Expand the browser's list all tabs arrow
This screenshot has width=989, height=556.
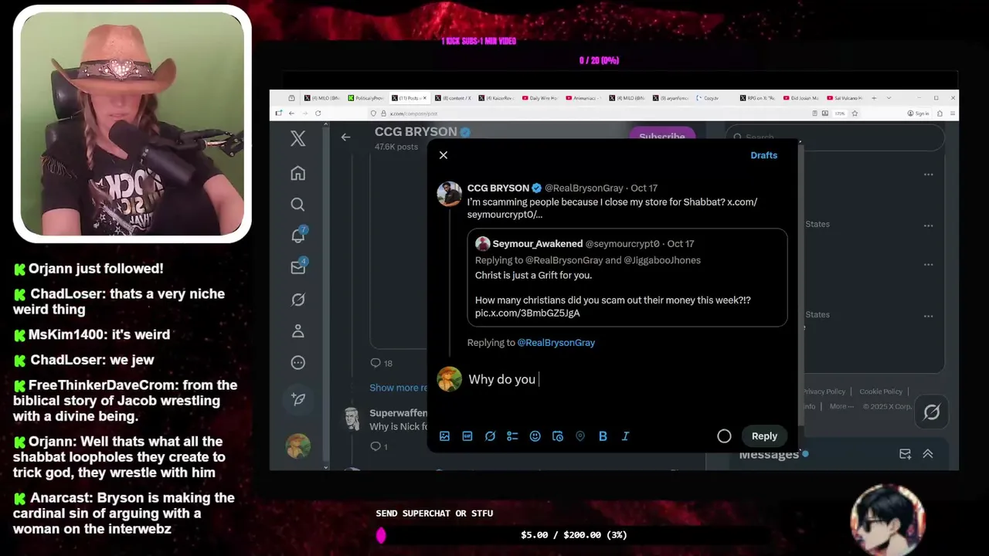889,98
